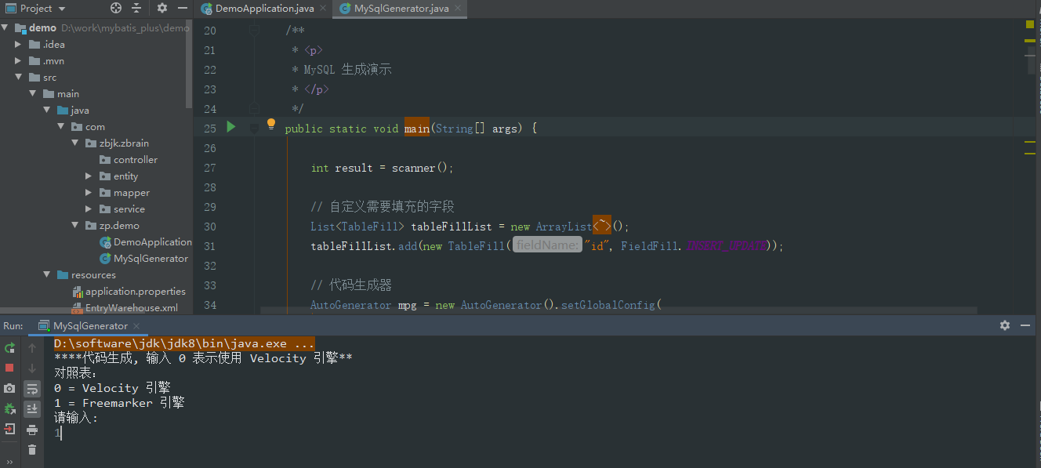Click the java.exe command line link
Screen dimensions: 1041x468
[184, 343]
